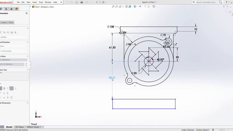Click the help question mark icon
This screenshot has height=131, width=233.
pos(226,2)
